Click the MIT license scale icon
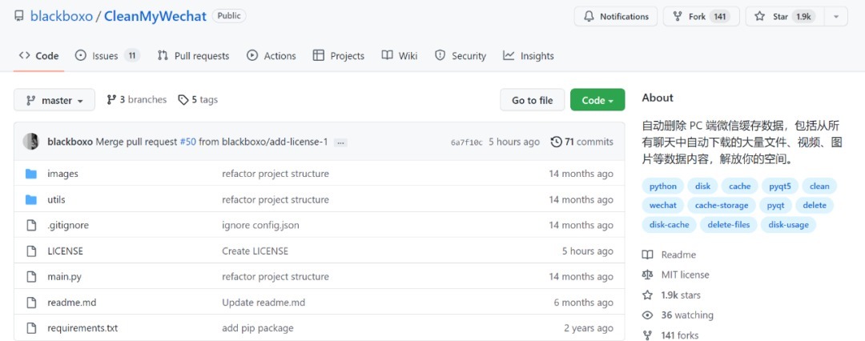The height and width of the screenshot is (341, 865). pyautogui.click(x=648, y=275)
